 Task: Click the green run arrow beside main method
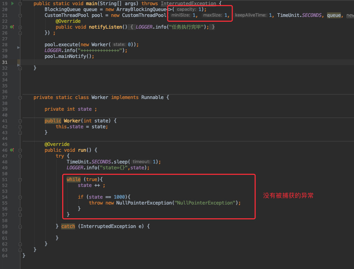pyautogui.click(x=13, y=3)
